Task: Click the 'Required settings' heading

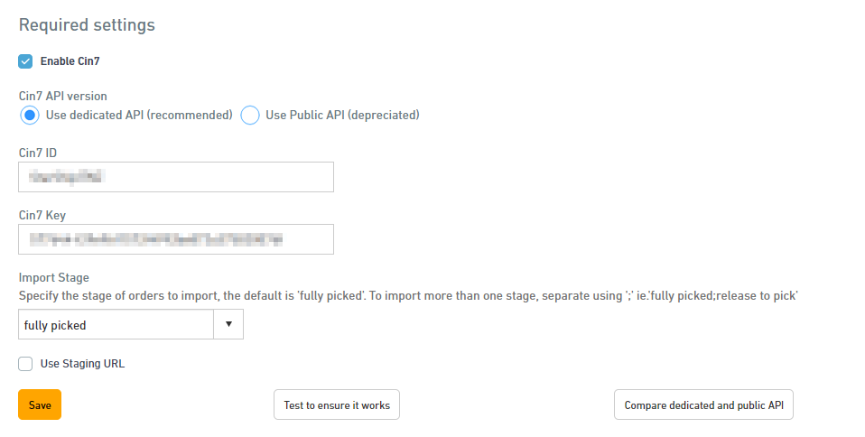Action: 87,25
